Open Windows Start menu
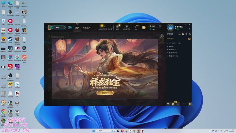 [94, 131]
